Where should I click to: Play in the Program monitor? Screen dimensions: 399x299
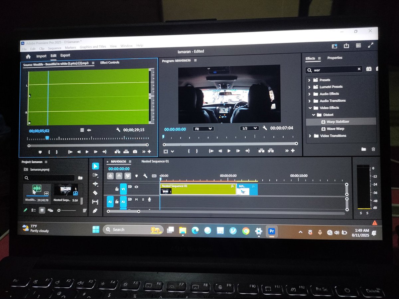point(229,151)
